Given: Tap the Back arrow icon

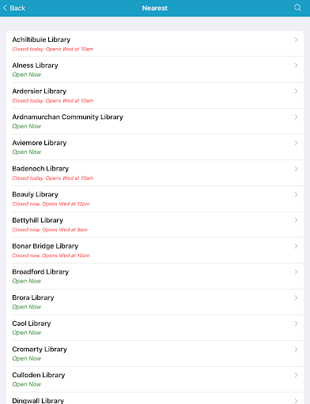Looking at the screenshot, I should tap(5, 8).
